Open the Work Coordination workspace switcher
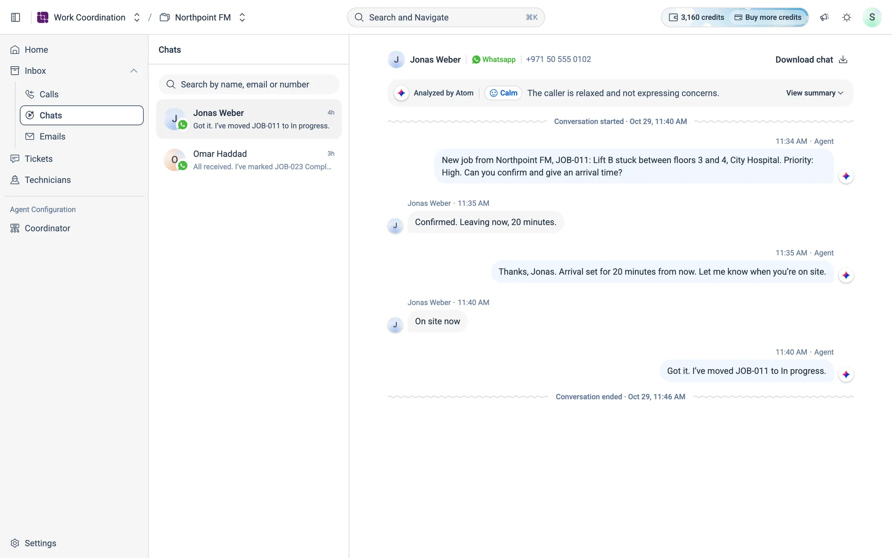The height and width of the screenshot is (558, 892). [137, 17]
